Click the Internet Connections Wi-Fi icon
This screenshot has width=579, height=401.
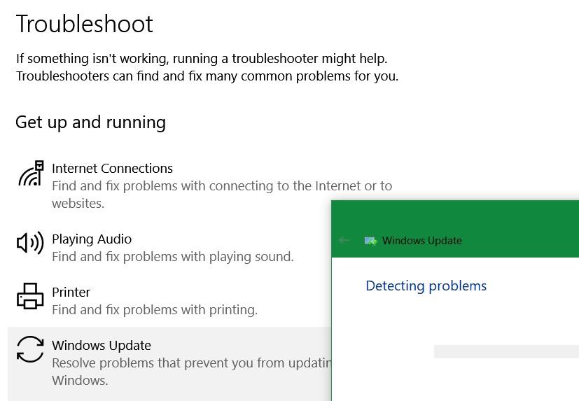(30, 174)
